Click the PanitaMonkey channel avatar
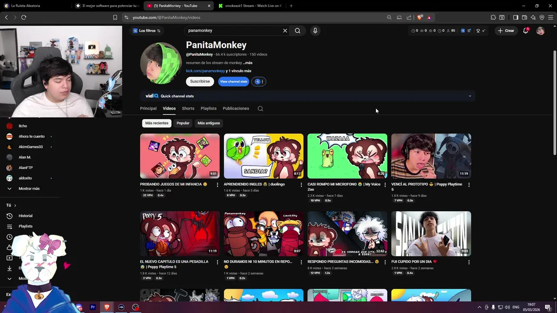 161,63
